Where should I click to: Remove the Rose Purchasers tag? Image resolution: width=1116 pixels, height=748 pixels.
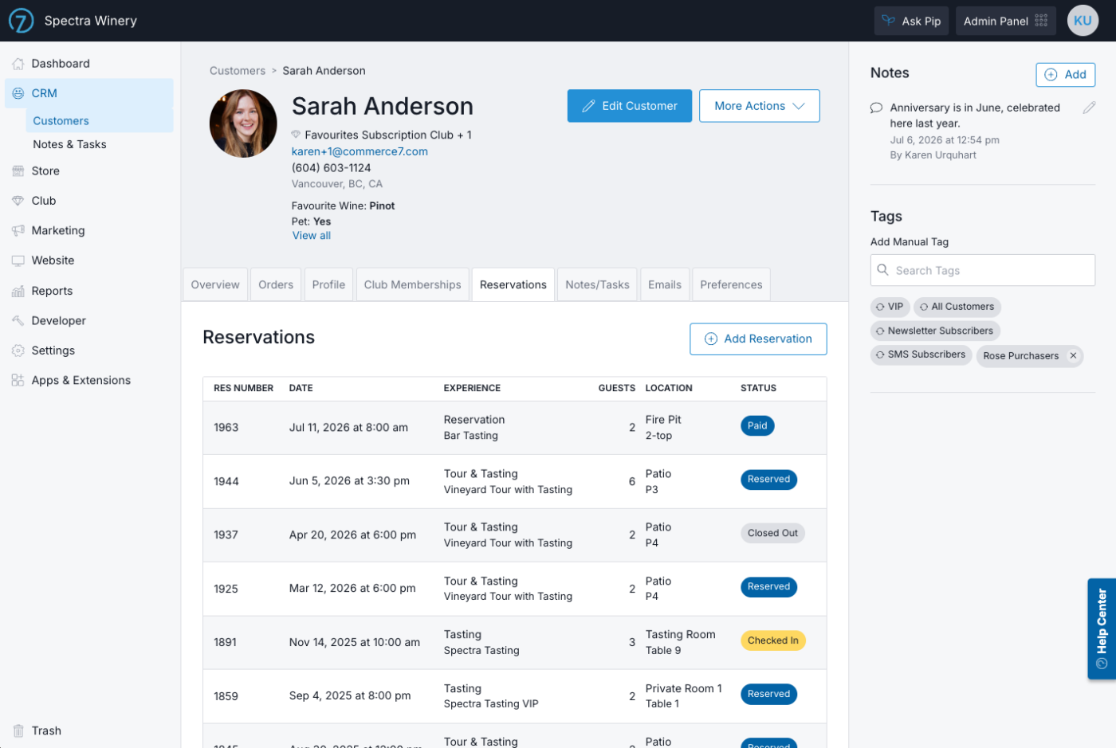(1073, 356)
